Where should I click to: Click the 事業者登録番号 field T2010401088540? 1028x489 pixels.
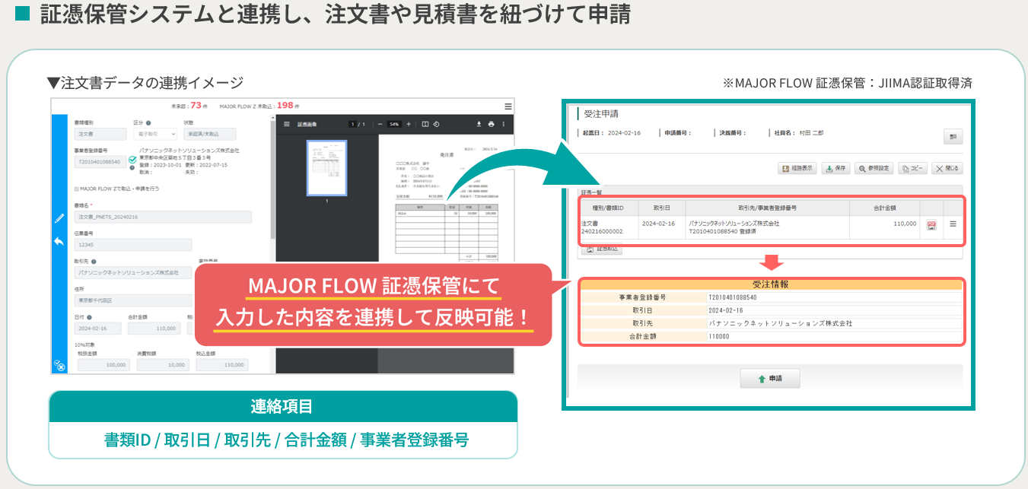pos(100,162)
